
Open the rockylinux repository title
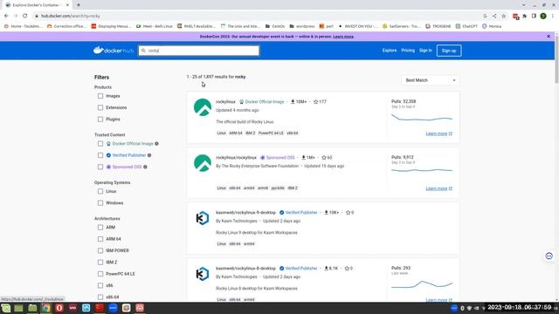point(225,102)
